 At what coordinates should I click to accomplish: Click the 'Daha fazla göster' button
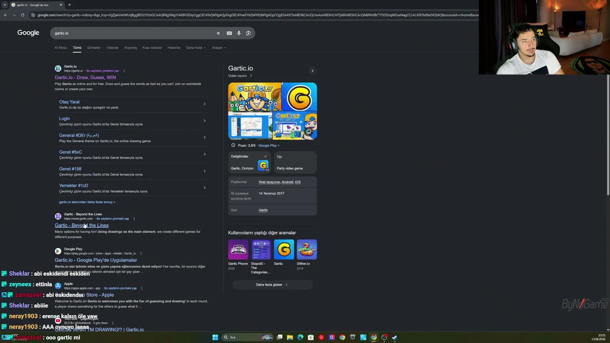pos(272,285)
